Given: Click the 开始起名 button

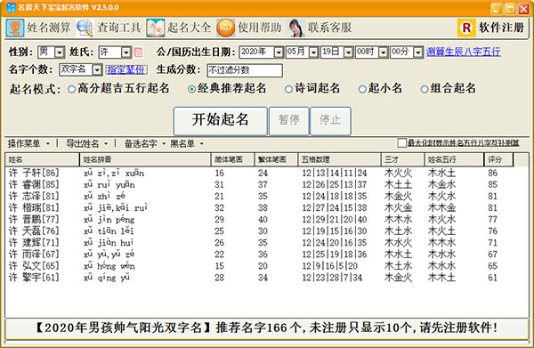Looking at the screenshot, I should coord(221,121).
